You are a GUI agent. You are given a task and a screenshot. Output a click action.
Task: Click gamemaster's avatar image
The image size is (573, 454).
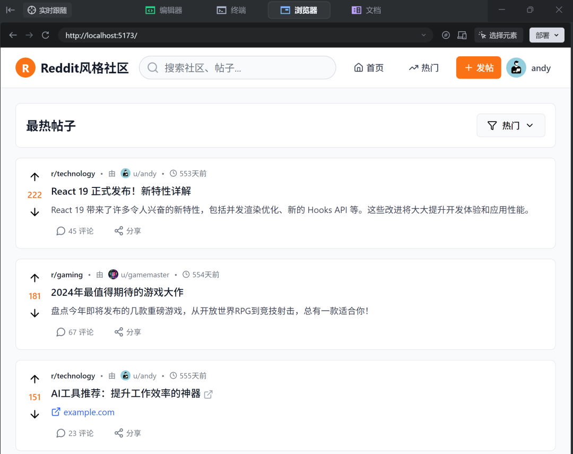(x=114, y=274)
